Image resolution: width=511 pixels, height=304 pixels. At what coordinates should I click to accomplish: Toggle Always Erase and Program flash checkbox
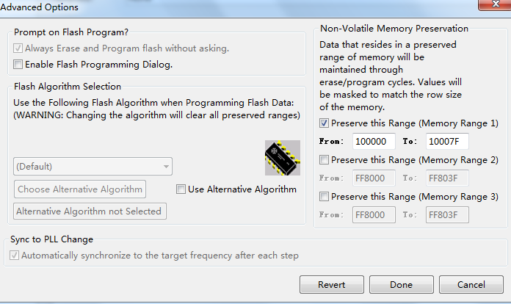tap(18, 48)
